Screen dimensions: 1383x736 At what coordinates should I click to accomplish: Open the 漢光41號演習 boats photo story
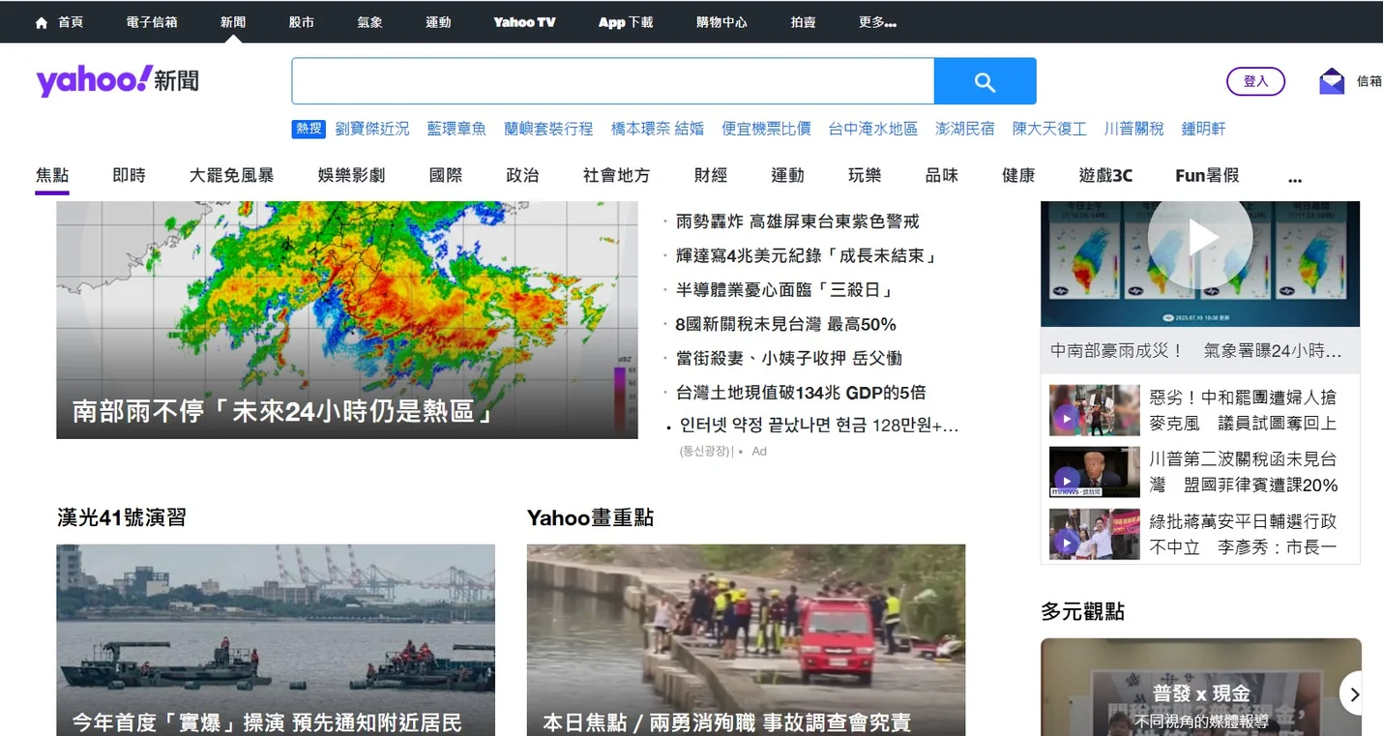[276, 638]
